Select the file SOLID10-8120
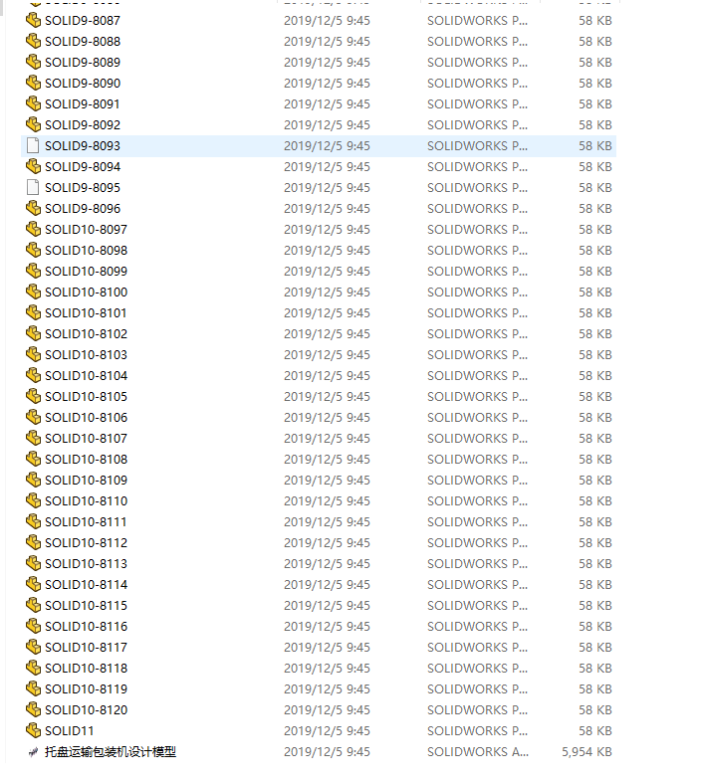The width and height of the screenshot is (702, 782). tap(86, 709)
